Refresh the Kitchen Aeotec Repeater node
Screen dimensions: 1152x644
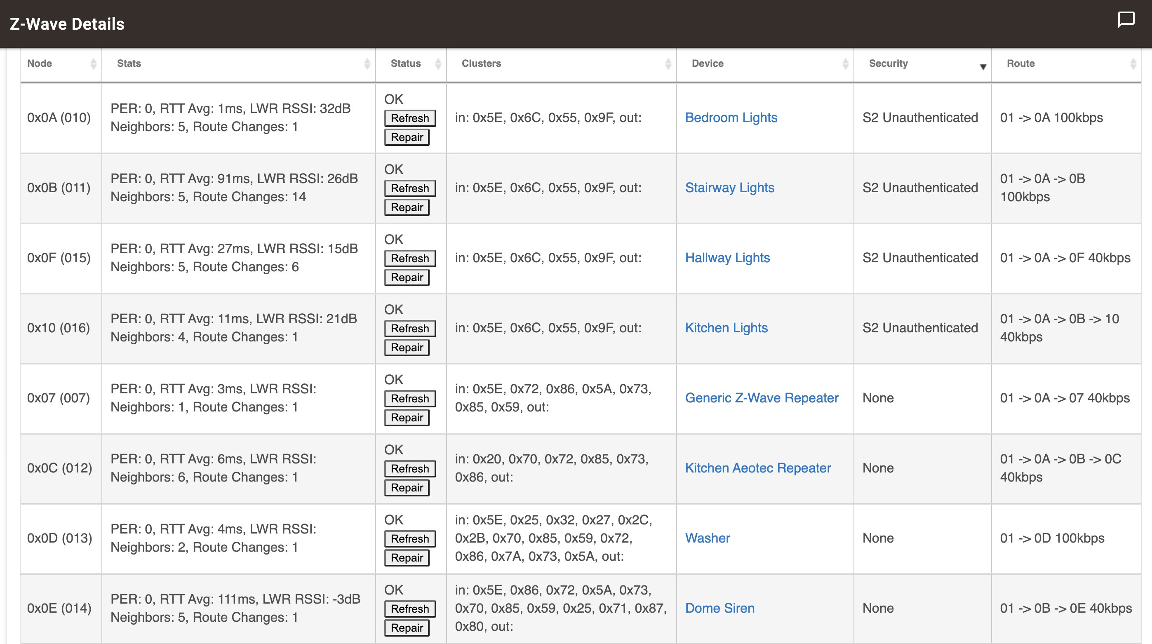(x=410, y=469)
